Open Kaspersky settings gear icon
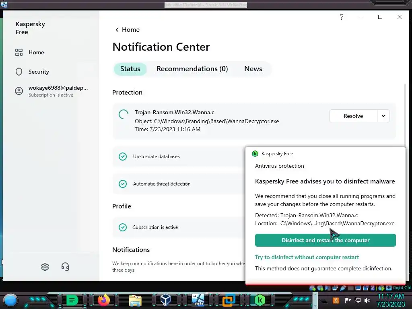412x309 pixels. (x=45, y=267)
